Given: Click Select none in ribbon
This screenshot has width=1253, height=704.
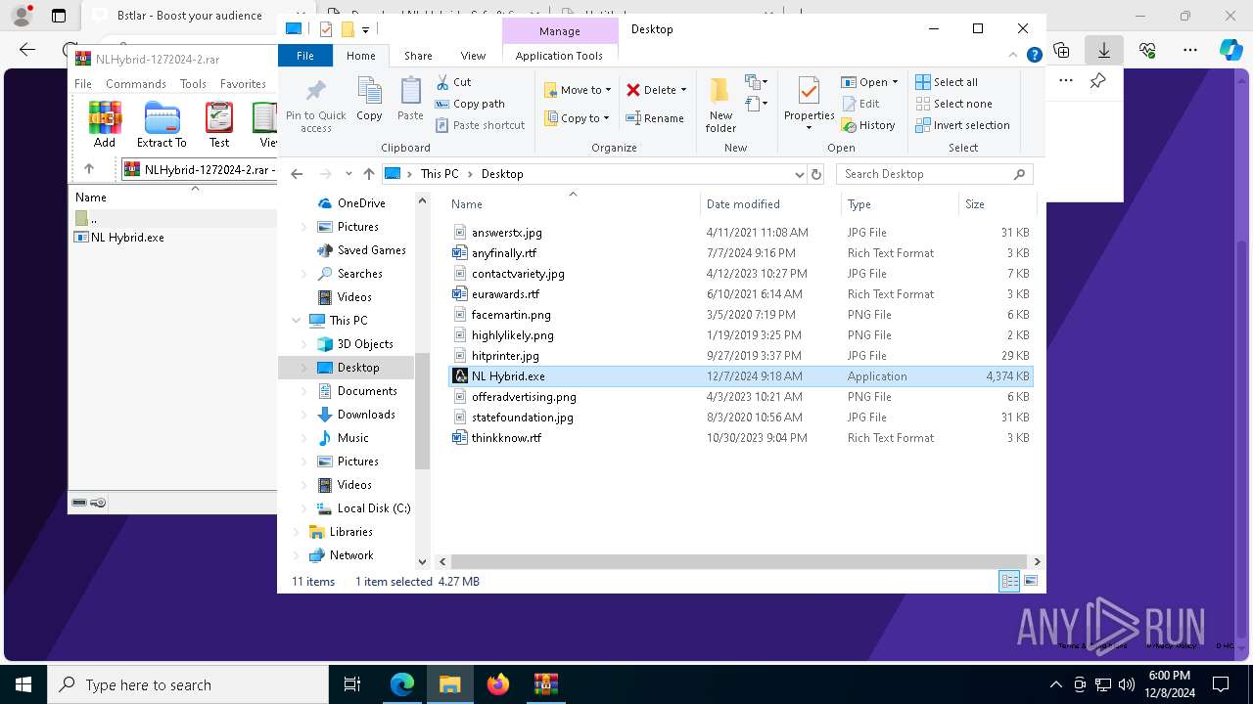Looking at the screenshot, I should coord(953,104).
